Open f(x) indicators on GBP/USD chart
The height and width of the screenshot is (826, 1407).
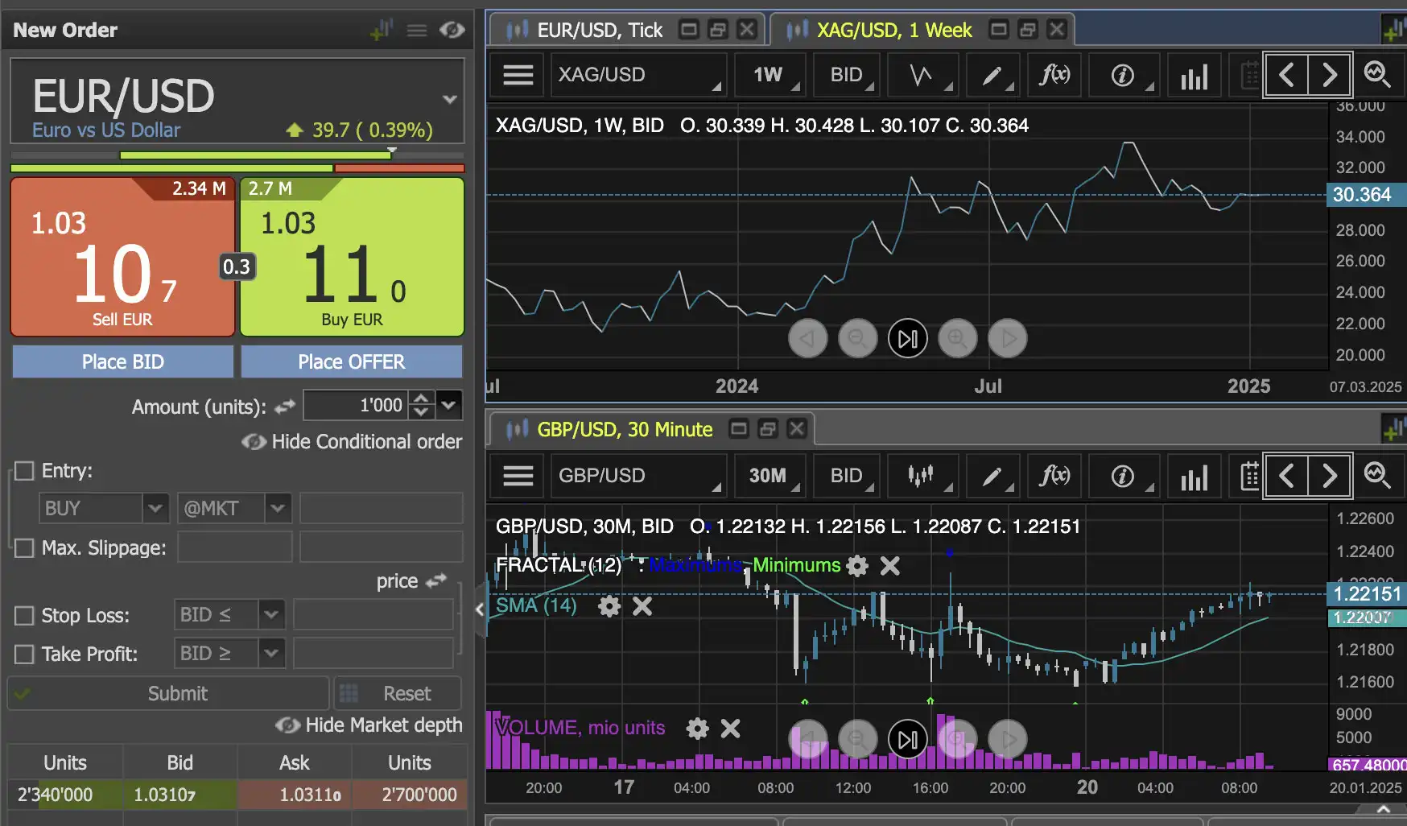point(1054,476)
